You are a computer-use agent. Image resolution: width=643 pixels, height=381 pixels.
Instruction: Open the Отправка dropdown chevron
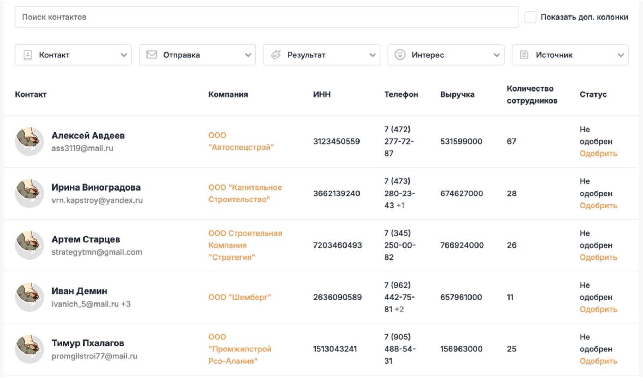pyautogui.click(x=248, y=55)
